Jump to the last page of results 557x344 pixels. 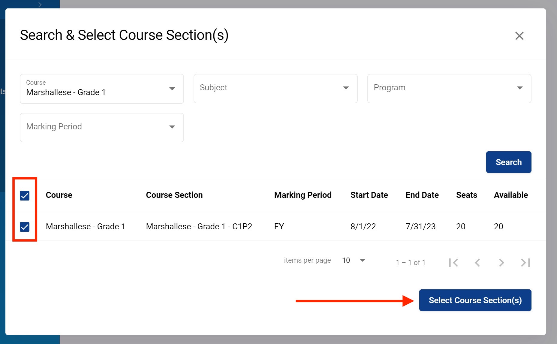coord(525,263)
